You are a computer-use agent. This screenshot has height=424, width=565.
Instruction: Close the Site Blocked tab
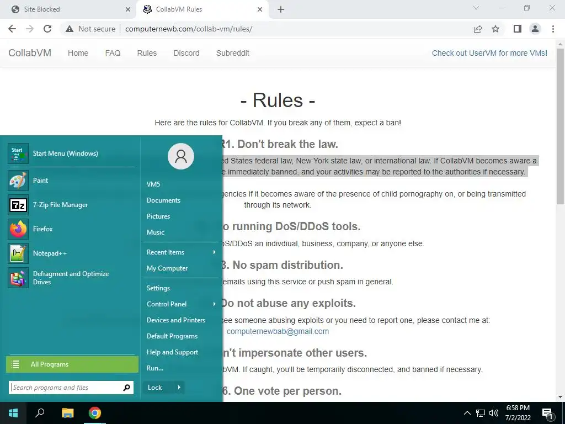coord(128,10)
